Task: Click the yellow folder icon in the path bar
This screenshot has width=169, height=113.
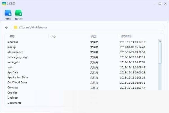Action: (15, 27)
